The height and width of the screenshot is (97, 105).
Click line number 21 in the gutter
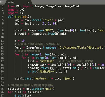coord(2,75)
